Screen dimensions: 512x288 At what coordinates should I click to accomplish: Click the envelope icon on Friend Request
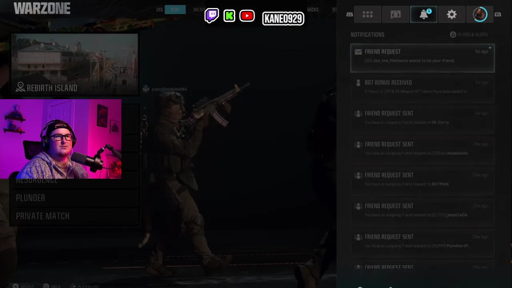tap(358, 52)
